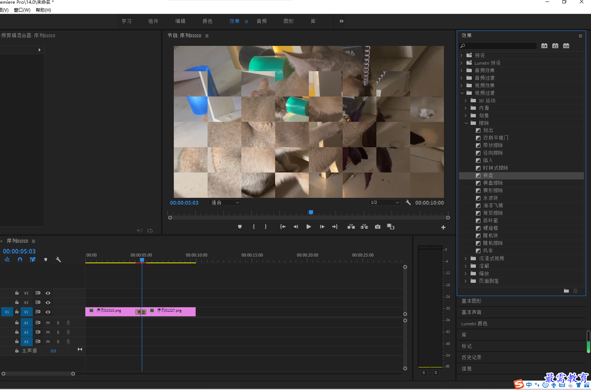
Task: Expand the 视频效果 folder
Action: click(x=462, y=85)
